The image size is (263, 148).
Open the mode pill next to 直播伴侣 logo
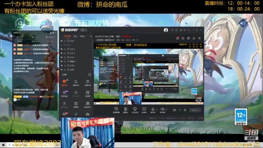pyautogui.click(x=84, y=30)
